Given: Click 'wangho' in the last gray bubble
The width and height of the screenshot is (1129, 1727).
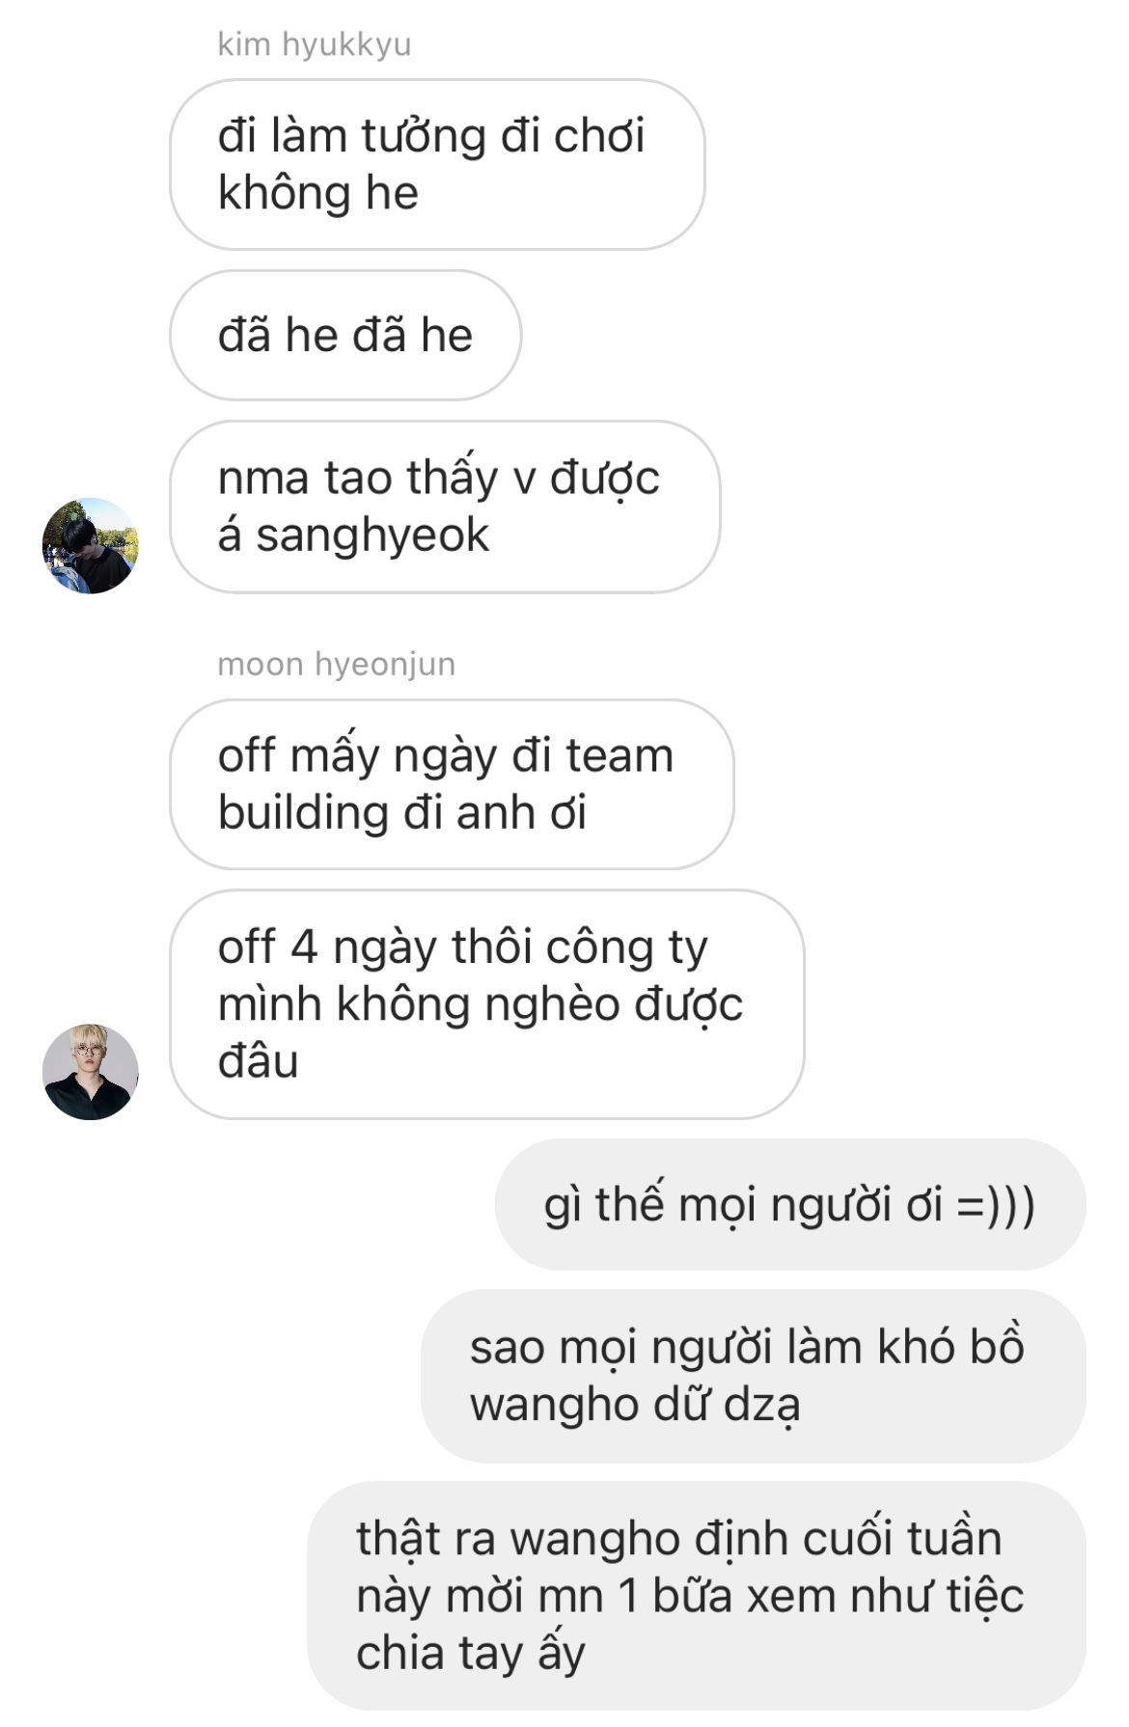Looking at the screenshot, I should tap(603, 1539).
